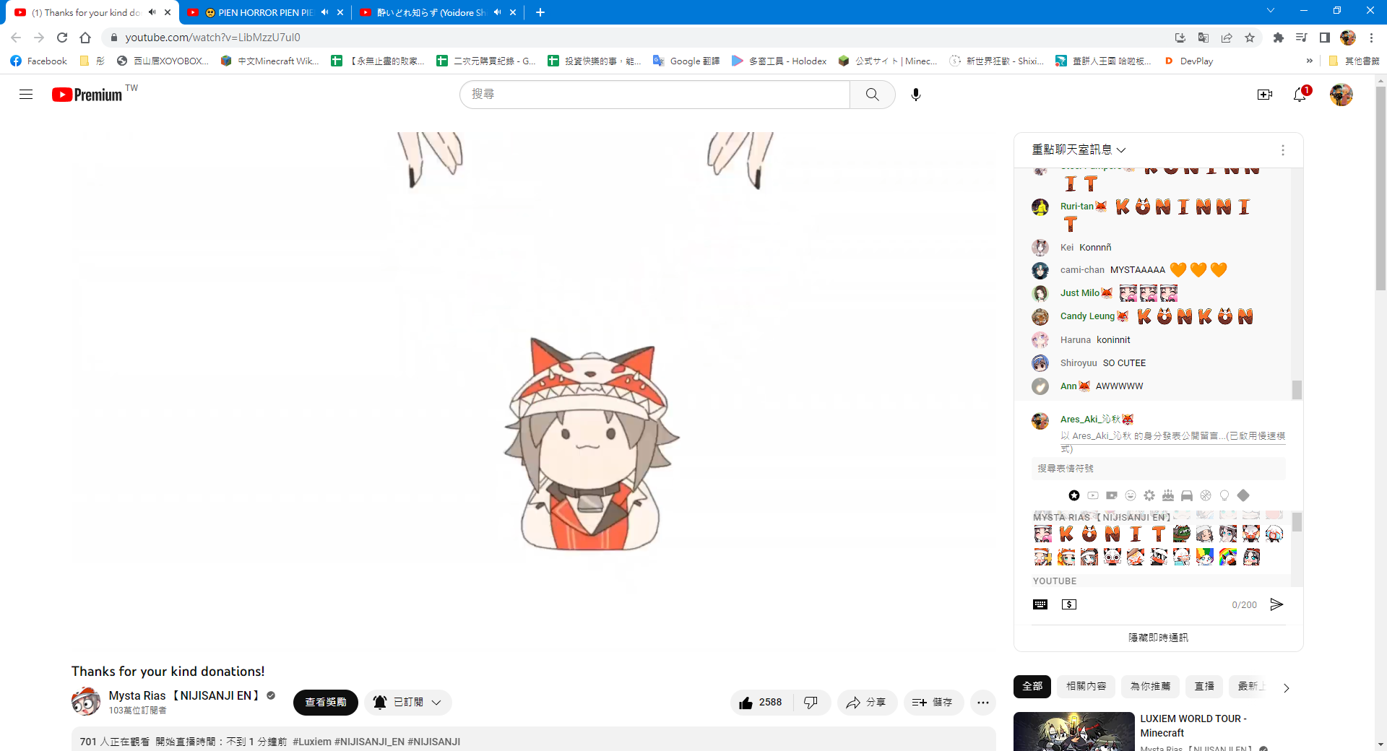
Task: Toggle the browser side panel icon
Action: [1325, 38]
